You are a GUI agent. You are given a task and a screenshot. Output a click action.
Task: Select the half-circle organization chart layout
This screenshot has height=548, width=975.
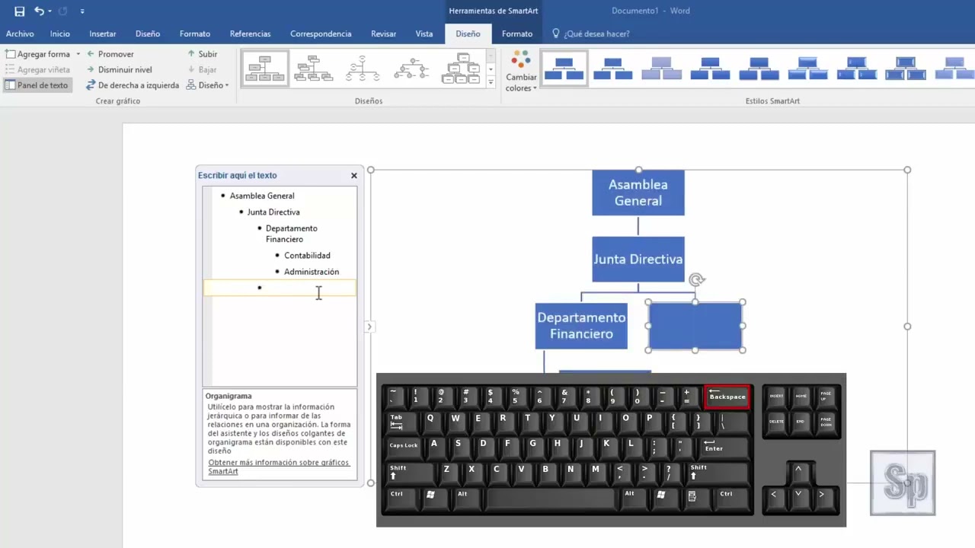point(363,68)
